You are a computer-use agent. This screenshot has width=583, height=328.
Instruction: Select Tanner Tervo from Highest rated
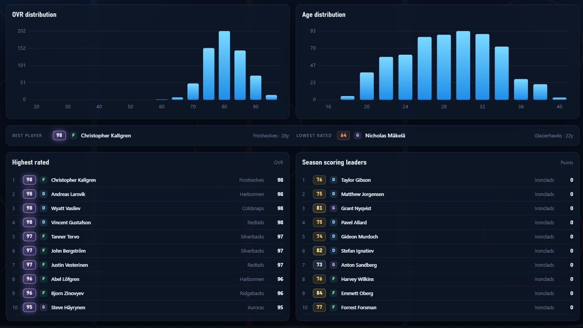tap(148, 237)
